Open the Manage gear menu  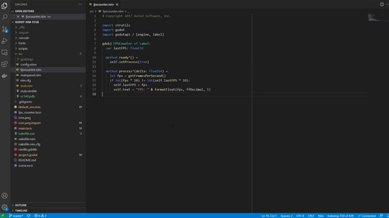[4, 207]
